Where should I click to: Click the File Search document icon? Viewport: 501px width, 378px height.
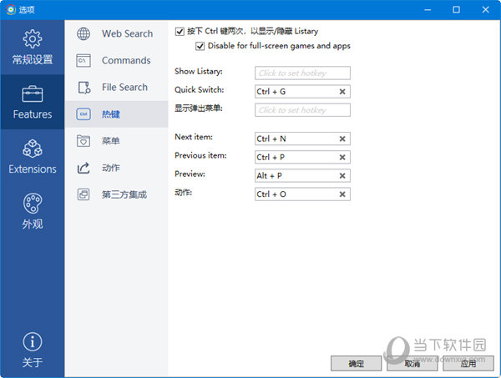pos(84,87)
